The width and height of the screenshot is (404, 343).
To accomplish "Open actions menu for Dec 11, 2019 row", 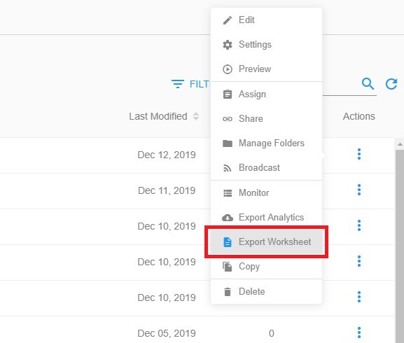I will point(359,190).
